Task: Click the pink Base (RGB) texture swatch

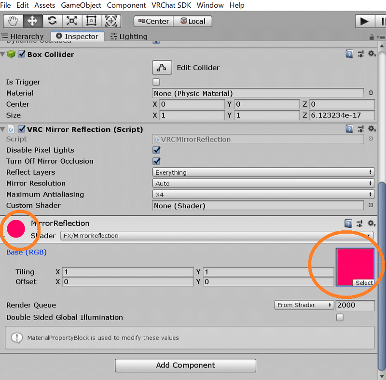Action: pyautogui.click(x=355, y=267)
